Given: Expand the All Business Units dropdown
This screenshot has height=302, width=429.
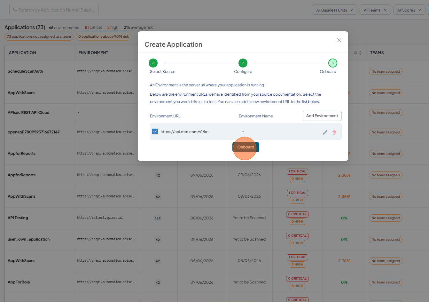Looking at the screenshot, I should (335, 10).
